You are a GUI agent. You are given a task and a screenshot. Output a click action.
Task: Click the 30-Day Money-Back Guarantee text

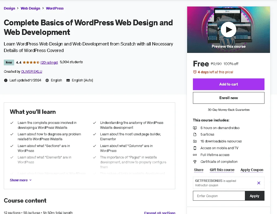click(x=229, y=110)
